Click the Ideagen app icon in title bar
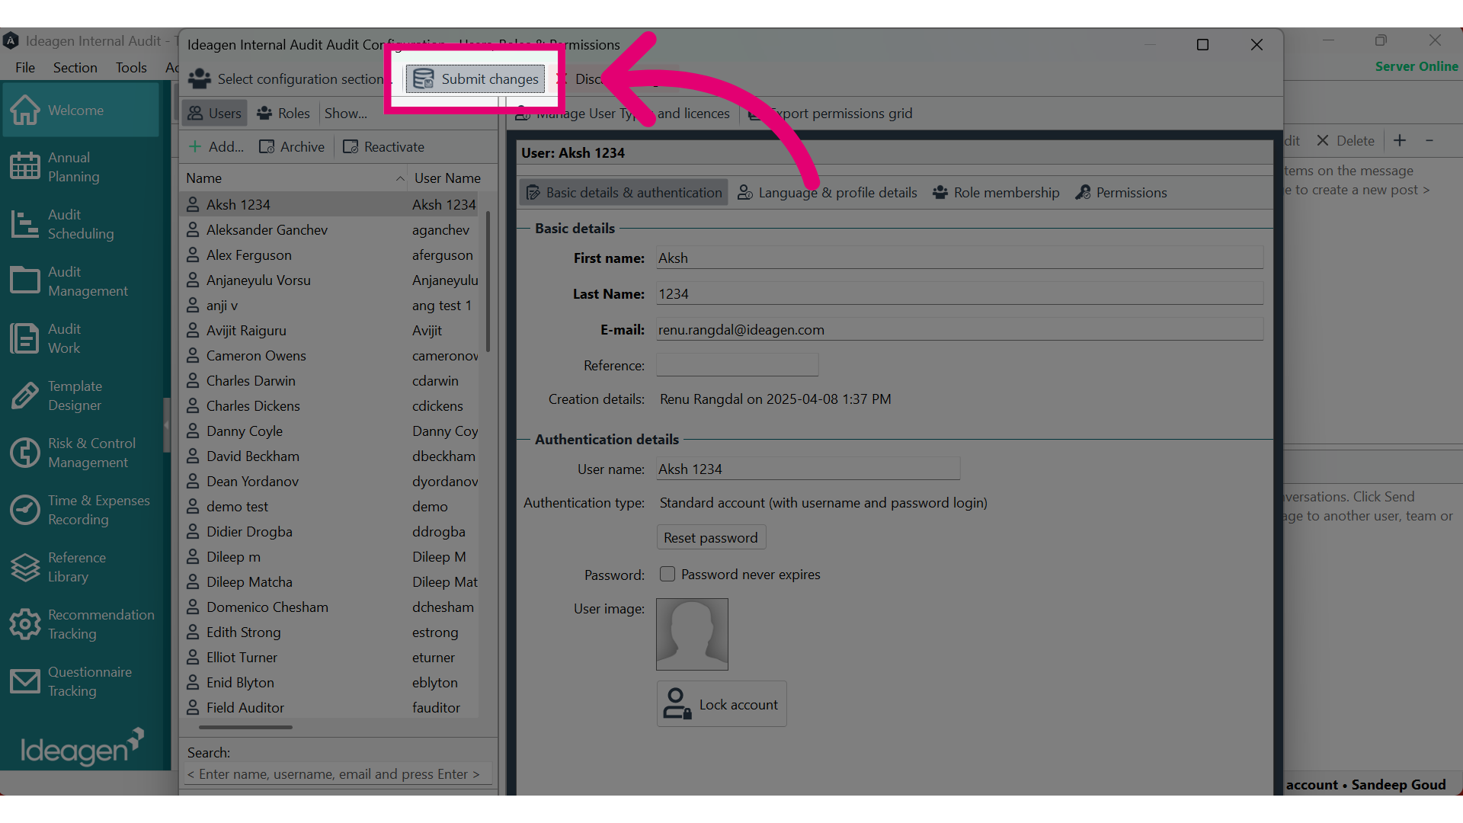This screenshot has height=823, width=1463. 11,40
